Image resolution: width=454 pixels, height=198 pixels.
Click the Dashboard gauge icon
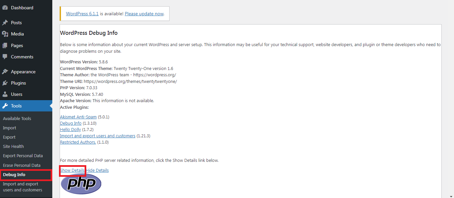(5, 8)
